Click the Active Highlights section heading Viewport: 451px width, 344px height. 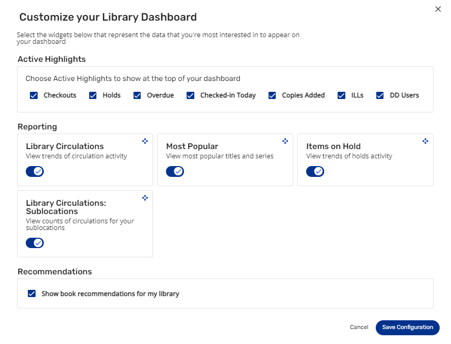coord(52,59)
